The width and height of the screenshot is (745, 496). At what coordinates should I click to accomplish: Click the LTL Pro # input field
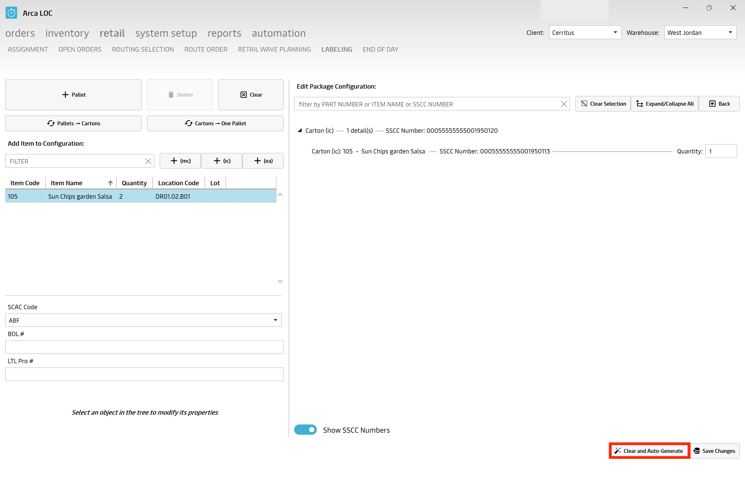(144, 374)
